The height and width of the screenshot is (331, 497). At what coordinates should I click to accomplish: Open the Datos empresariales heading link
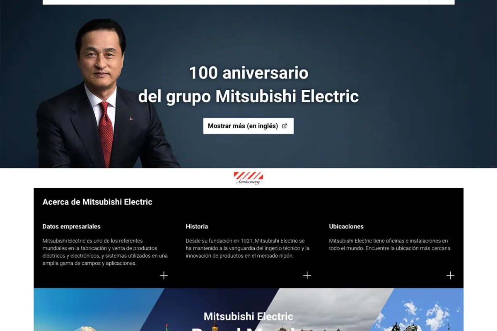72,226
